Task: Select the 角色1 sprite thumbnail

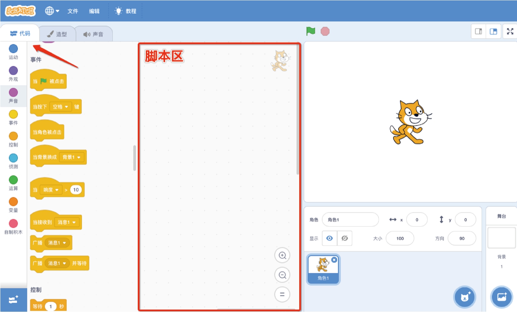Action: click(x=323, y=270)
